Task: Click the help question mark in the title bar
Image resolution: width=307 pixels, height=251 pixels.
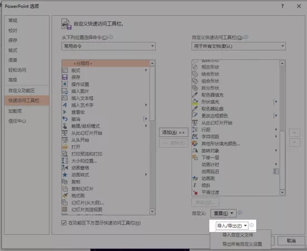Action: point(282,6)
